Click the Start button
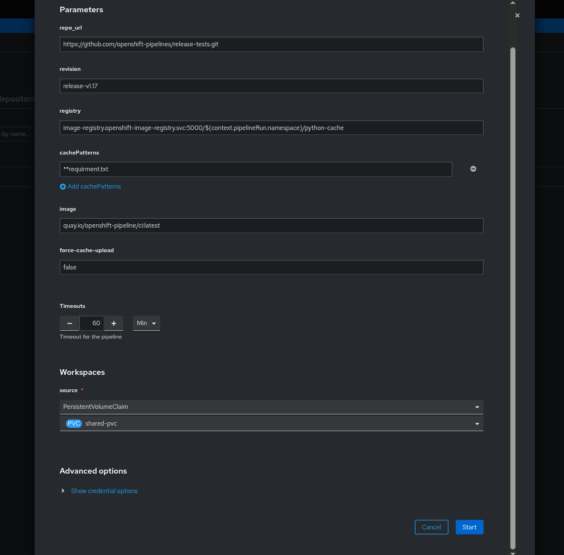The height and width of the screenshot is (555, 564). point(469,527)
